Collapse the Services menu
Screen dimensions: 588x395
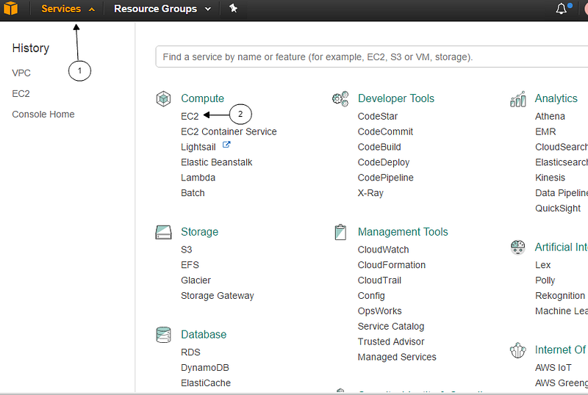click(x=68, y=9)
